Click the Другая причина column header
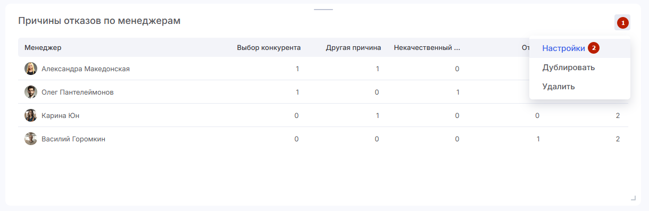 354,48
